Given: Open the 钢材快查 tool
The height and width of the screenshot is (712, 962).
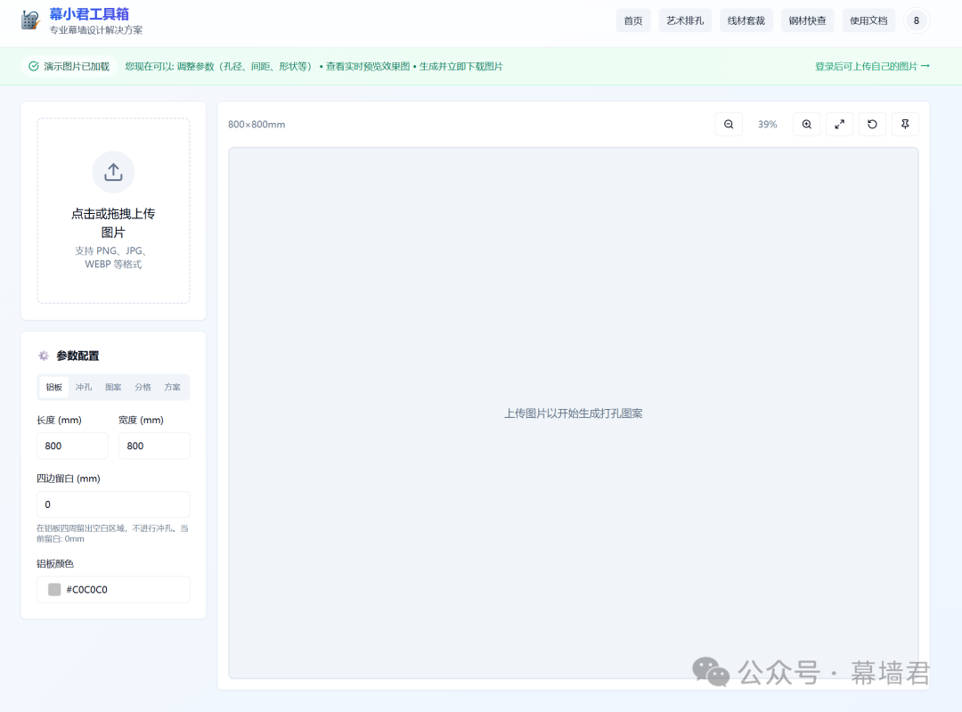Looking at the screenshot, I should point(807,20).
